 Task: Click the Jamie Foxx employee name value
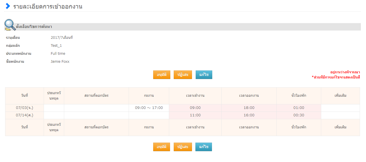point(60,62)
